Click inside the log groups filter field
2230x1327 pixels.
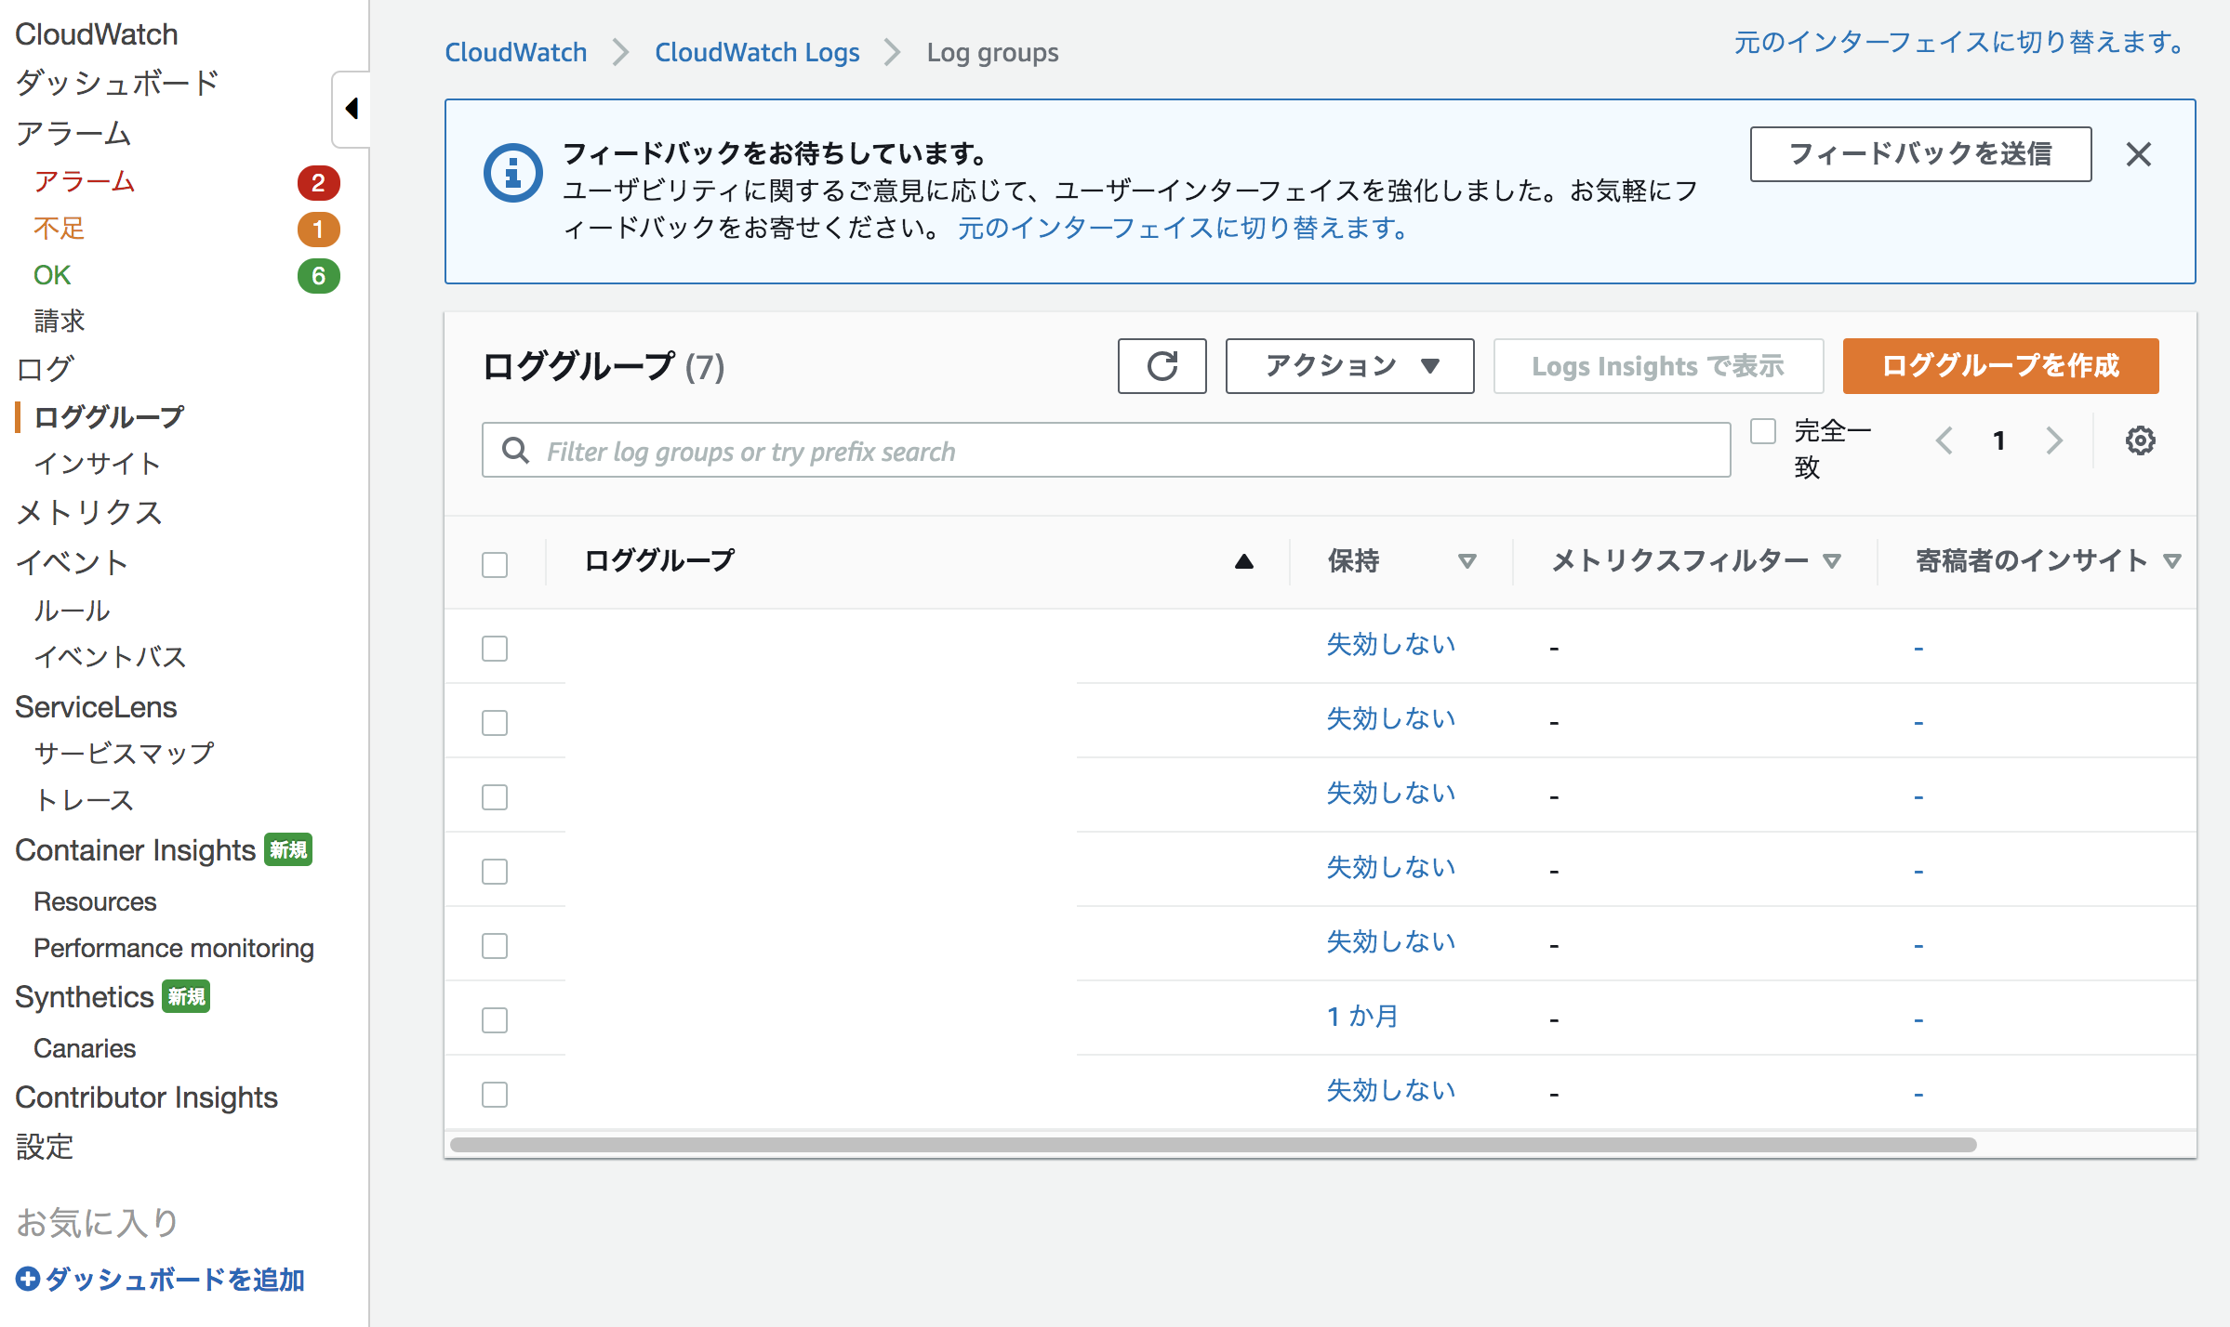click(1023, 450)
